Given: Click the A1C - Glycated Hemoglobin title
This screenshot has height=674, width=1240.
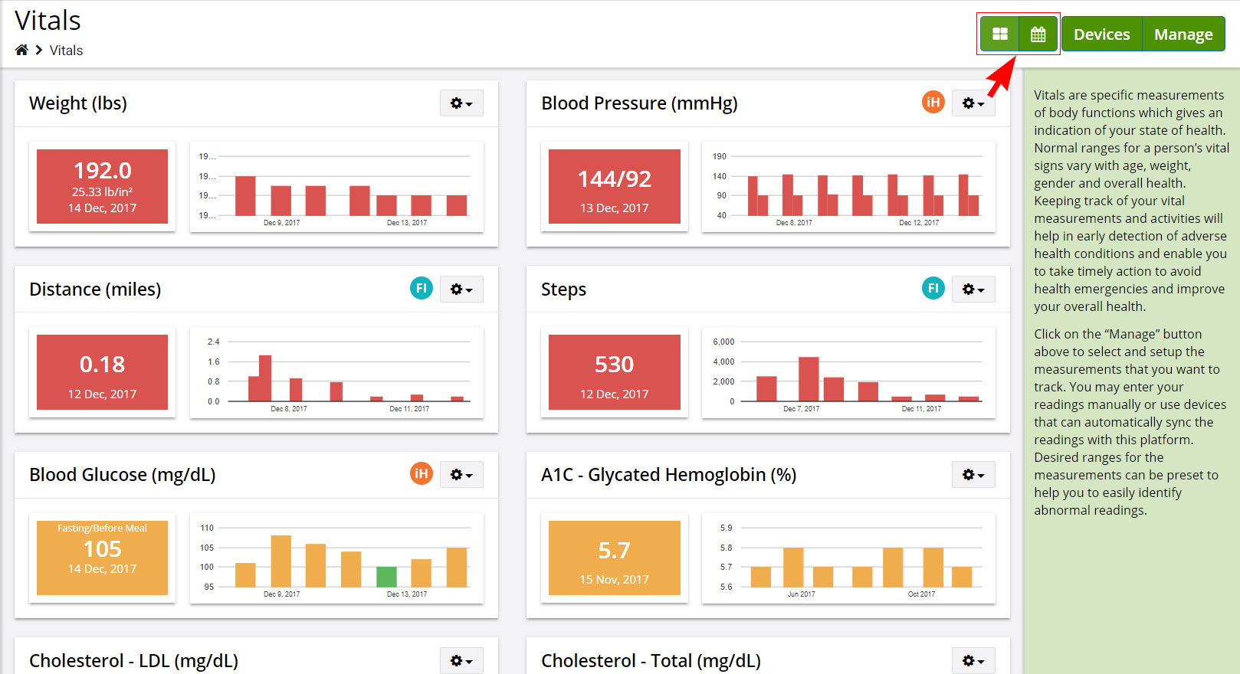Looking at the screenshot, I should (x=668, y=475).
